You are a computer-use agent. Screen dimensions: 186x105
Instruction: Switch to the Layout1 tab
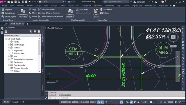pos(15,102)
